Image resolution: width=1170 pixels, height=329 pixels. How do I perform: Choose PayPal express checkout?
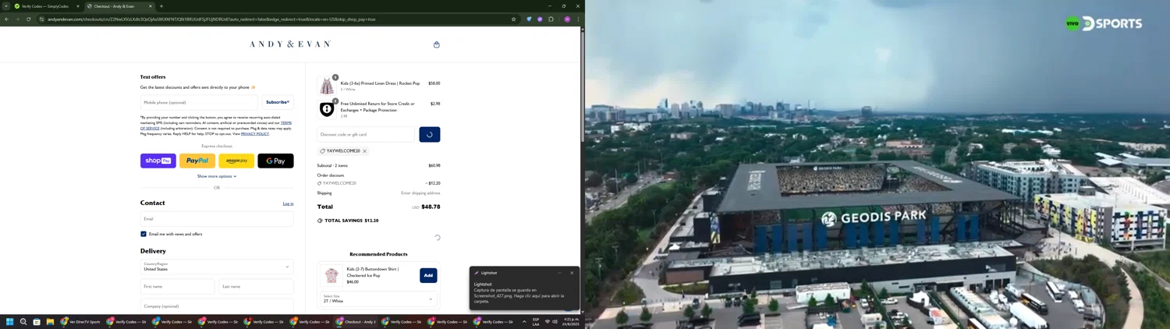tap(197, 161)
